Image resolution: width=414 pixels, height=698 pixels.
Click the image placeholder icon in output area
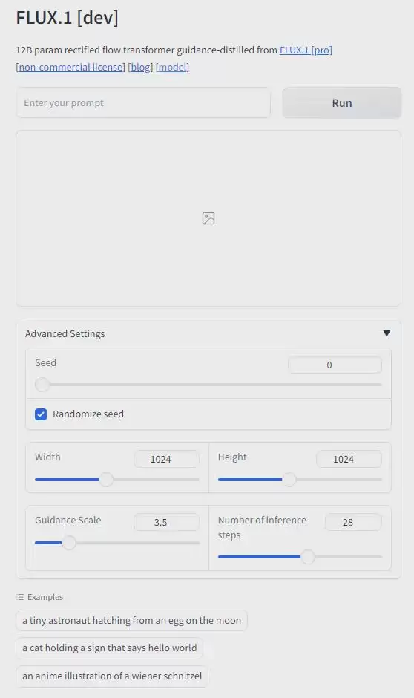208,218
